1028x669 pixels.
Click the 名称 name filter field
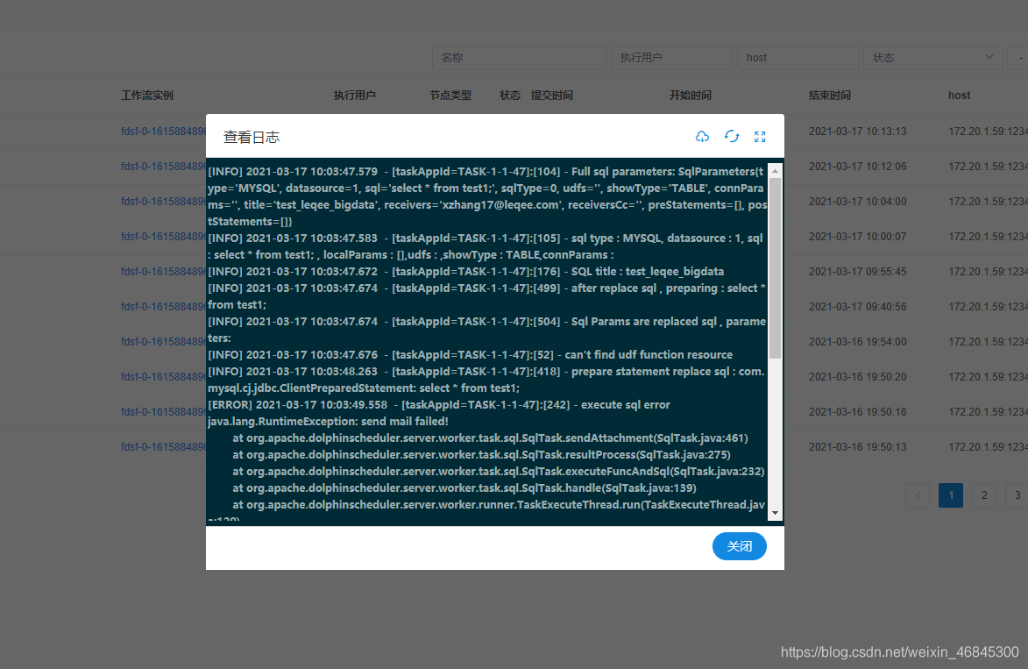point(519,57)
